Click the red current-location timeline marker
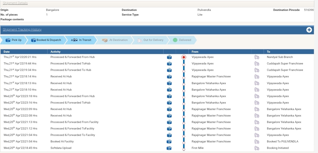 click(184, 57)
